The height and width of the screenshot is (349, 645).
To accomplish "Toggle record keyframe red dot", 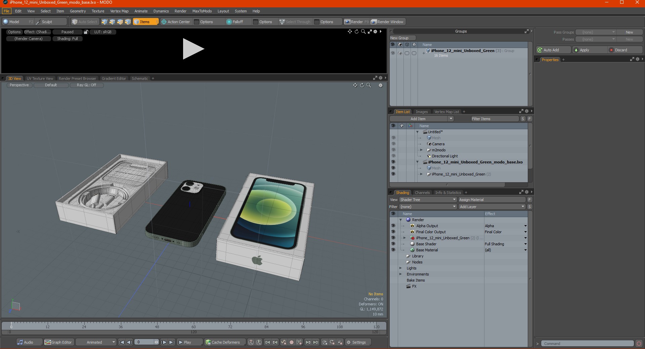I will coord(292,342).
